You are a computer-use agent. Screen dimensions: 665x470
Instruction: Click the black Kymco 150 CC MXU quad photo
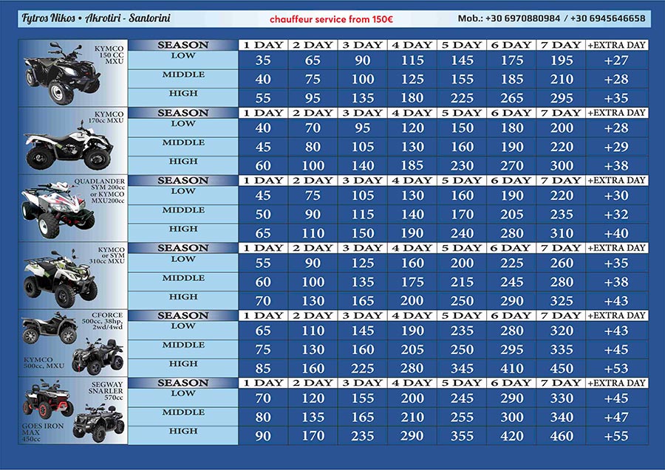59,75
